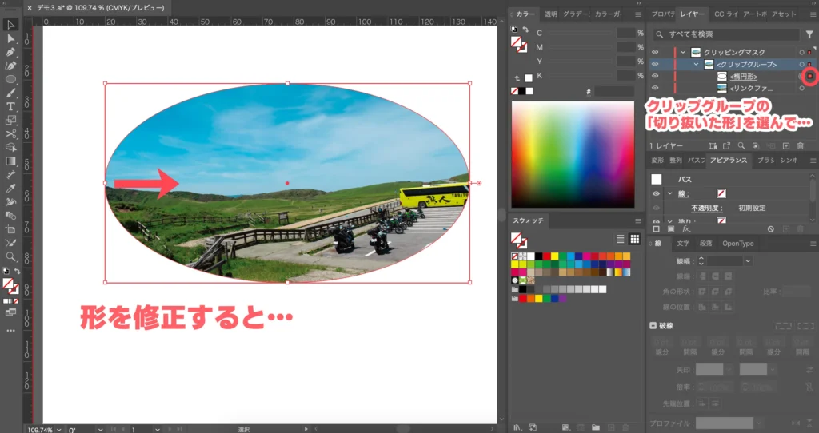Collapse the クリッピングマスク layer
This screenshot has height=433, width=819.
[x=683, y=52]
